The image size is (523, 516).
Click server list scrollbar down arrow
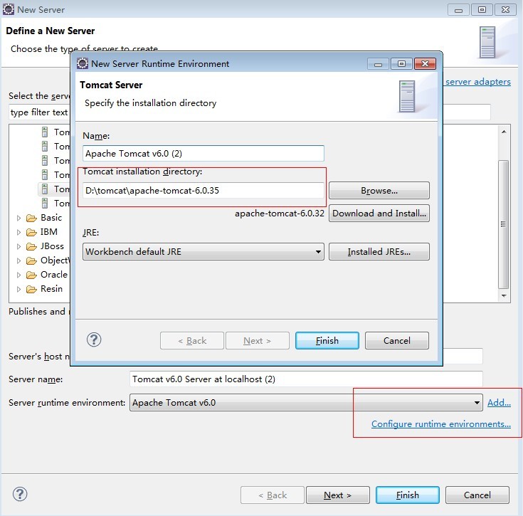[x=504, y=296]
